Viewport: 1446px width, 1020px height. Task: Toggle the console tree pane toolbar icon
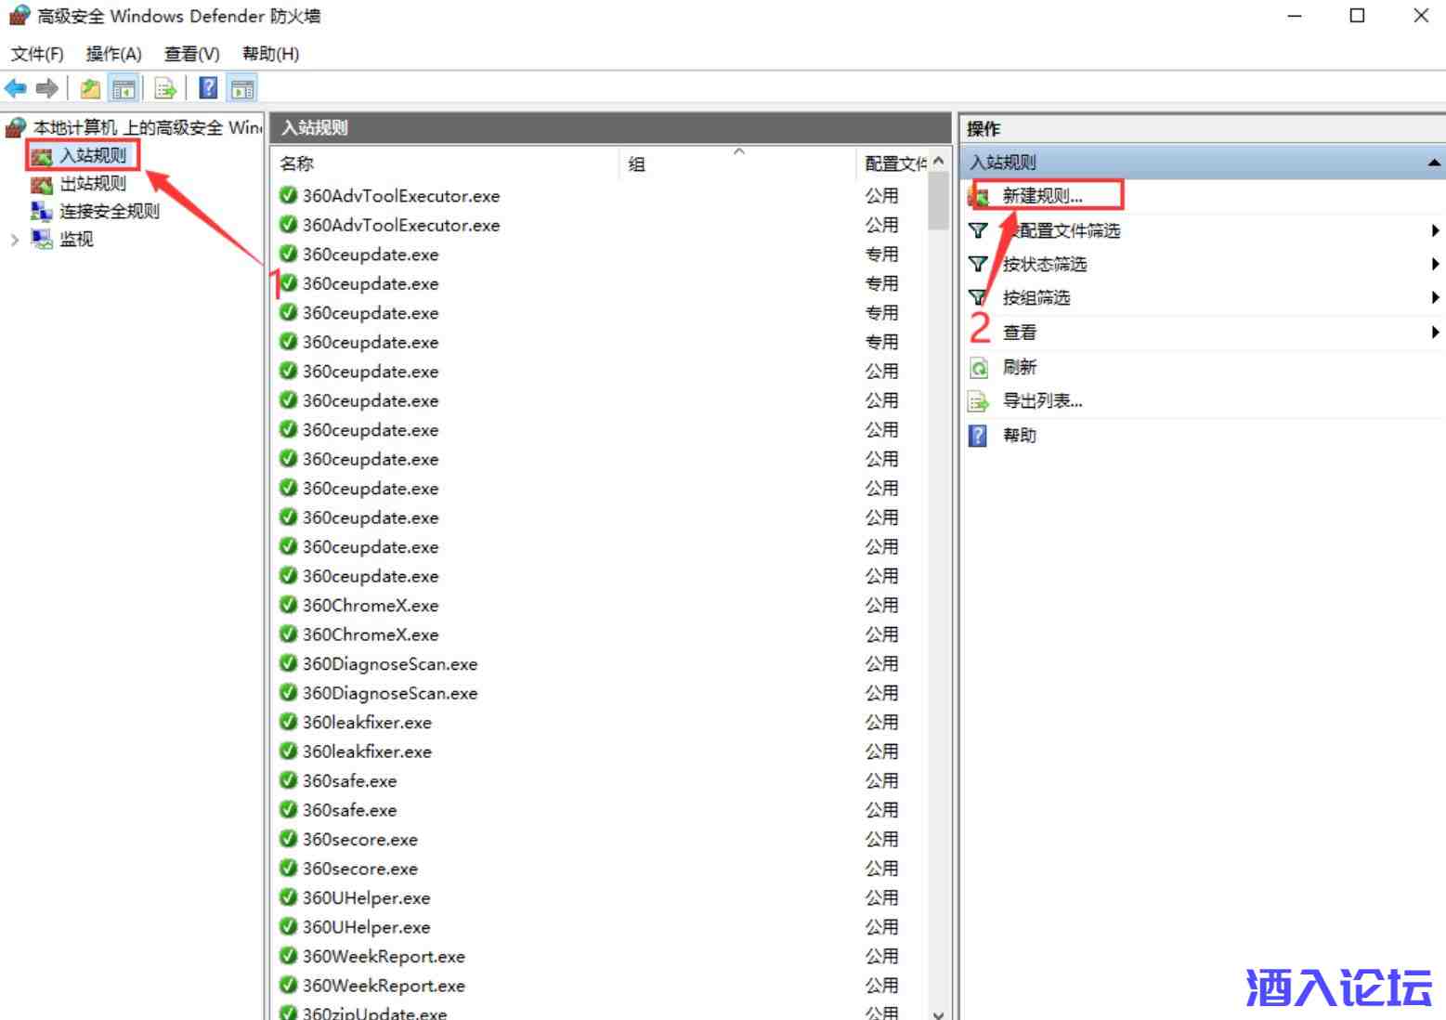tap(123, 88)
